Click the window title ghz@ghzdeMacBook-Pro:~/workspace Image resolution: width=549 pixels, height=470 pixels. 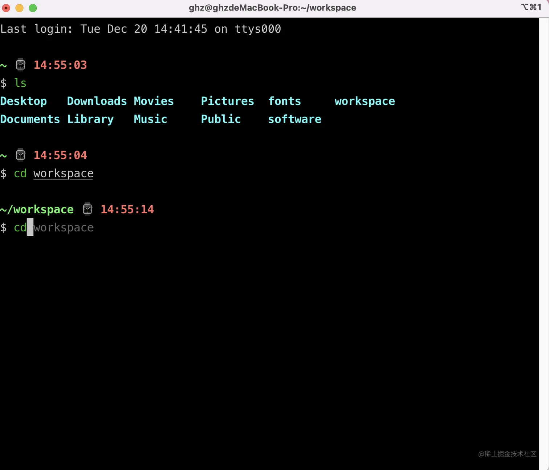pyautogui.click(x=272, y=8)
